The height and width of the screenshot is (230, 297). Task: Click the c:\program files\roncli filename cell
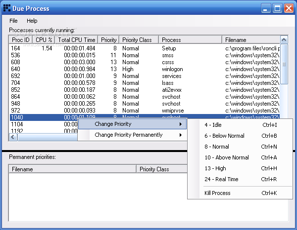(x=252, y=48)
